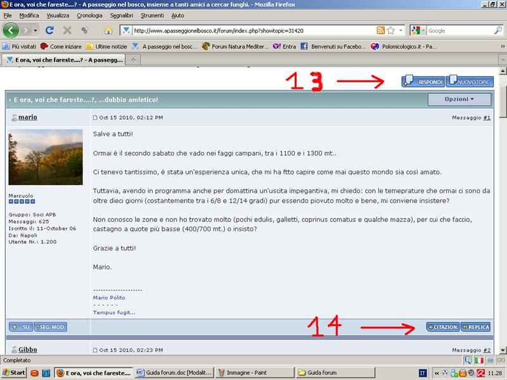Click the RSS feed icon in address bar
The width and height of the screenshot is (507, 380).
point(380,30)
